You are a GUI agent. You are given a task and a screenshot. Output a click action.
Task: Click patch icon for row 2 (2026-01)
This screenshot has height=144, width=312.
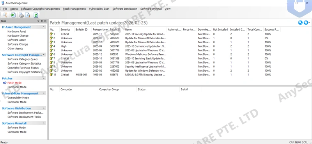click(51, 38)
